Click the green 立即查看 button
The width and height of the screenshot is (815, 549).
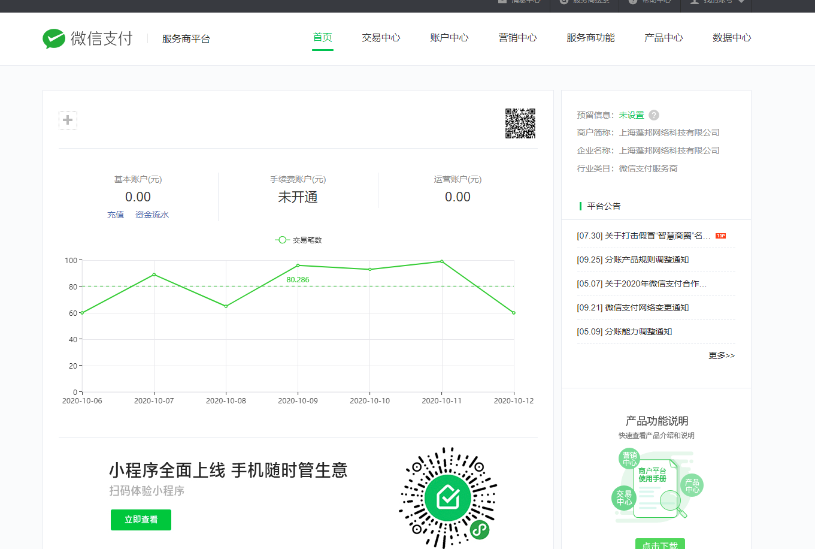(x=141, y=520)
